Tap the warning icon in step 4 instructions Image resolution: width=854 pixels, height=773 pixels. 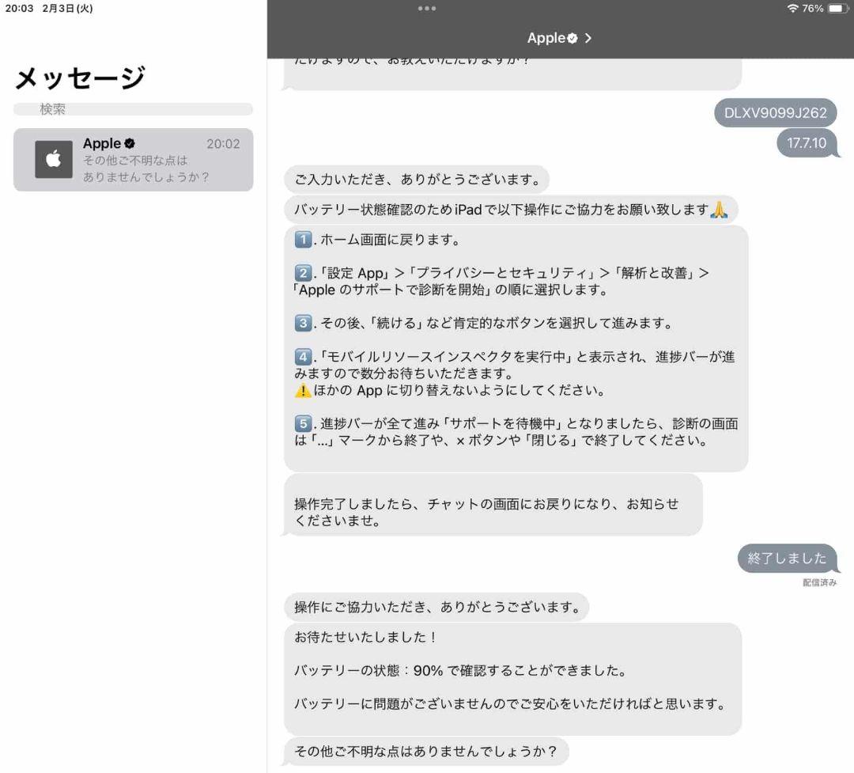pyautogui.click(x=302, y=390)
